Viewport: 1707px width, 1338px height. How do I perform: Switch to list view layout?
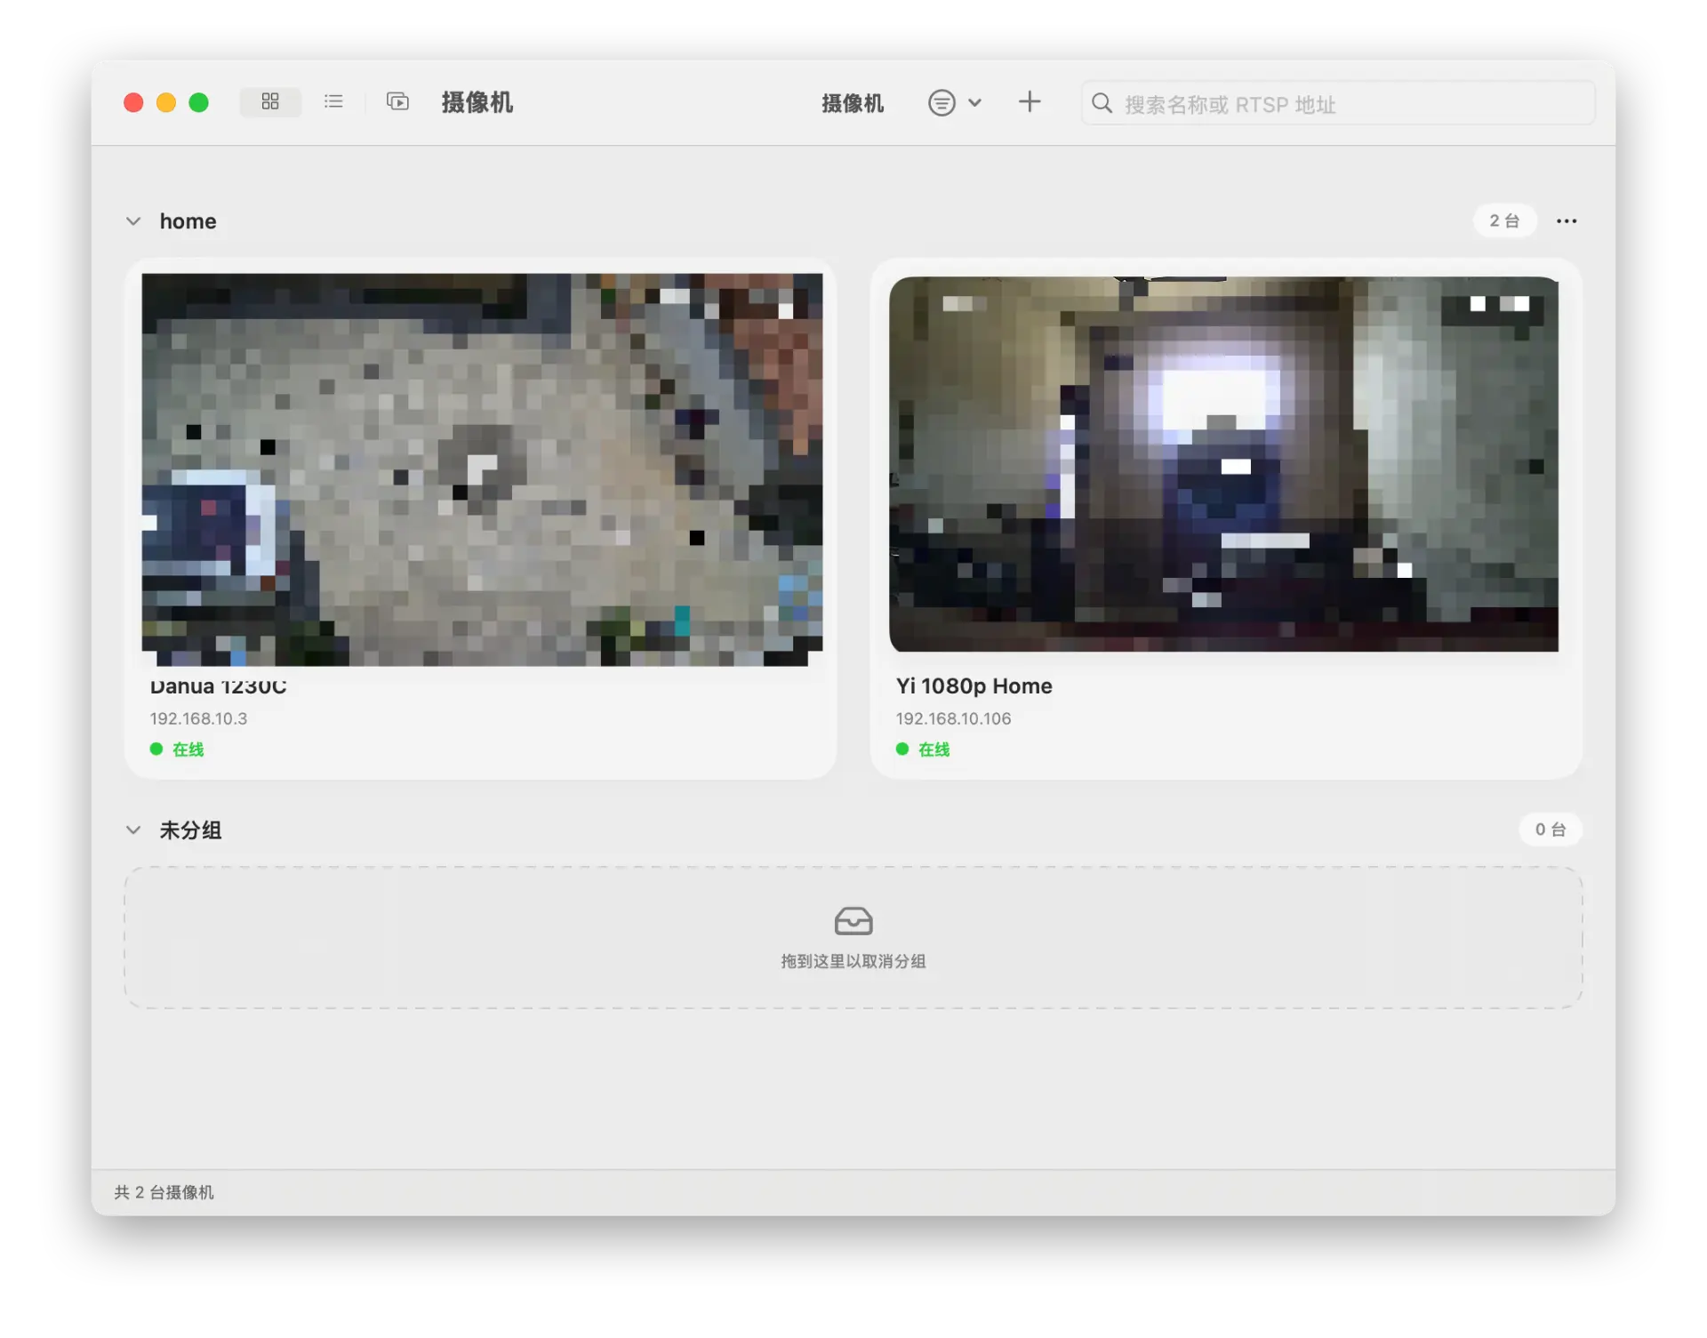point(333,102)
